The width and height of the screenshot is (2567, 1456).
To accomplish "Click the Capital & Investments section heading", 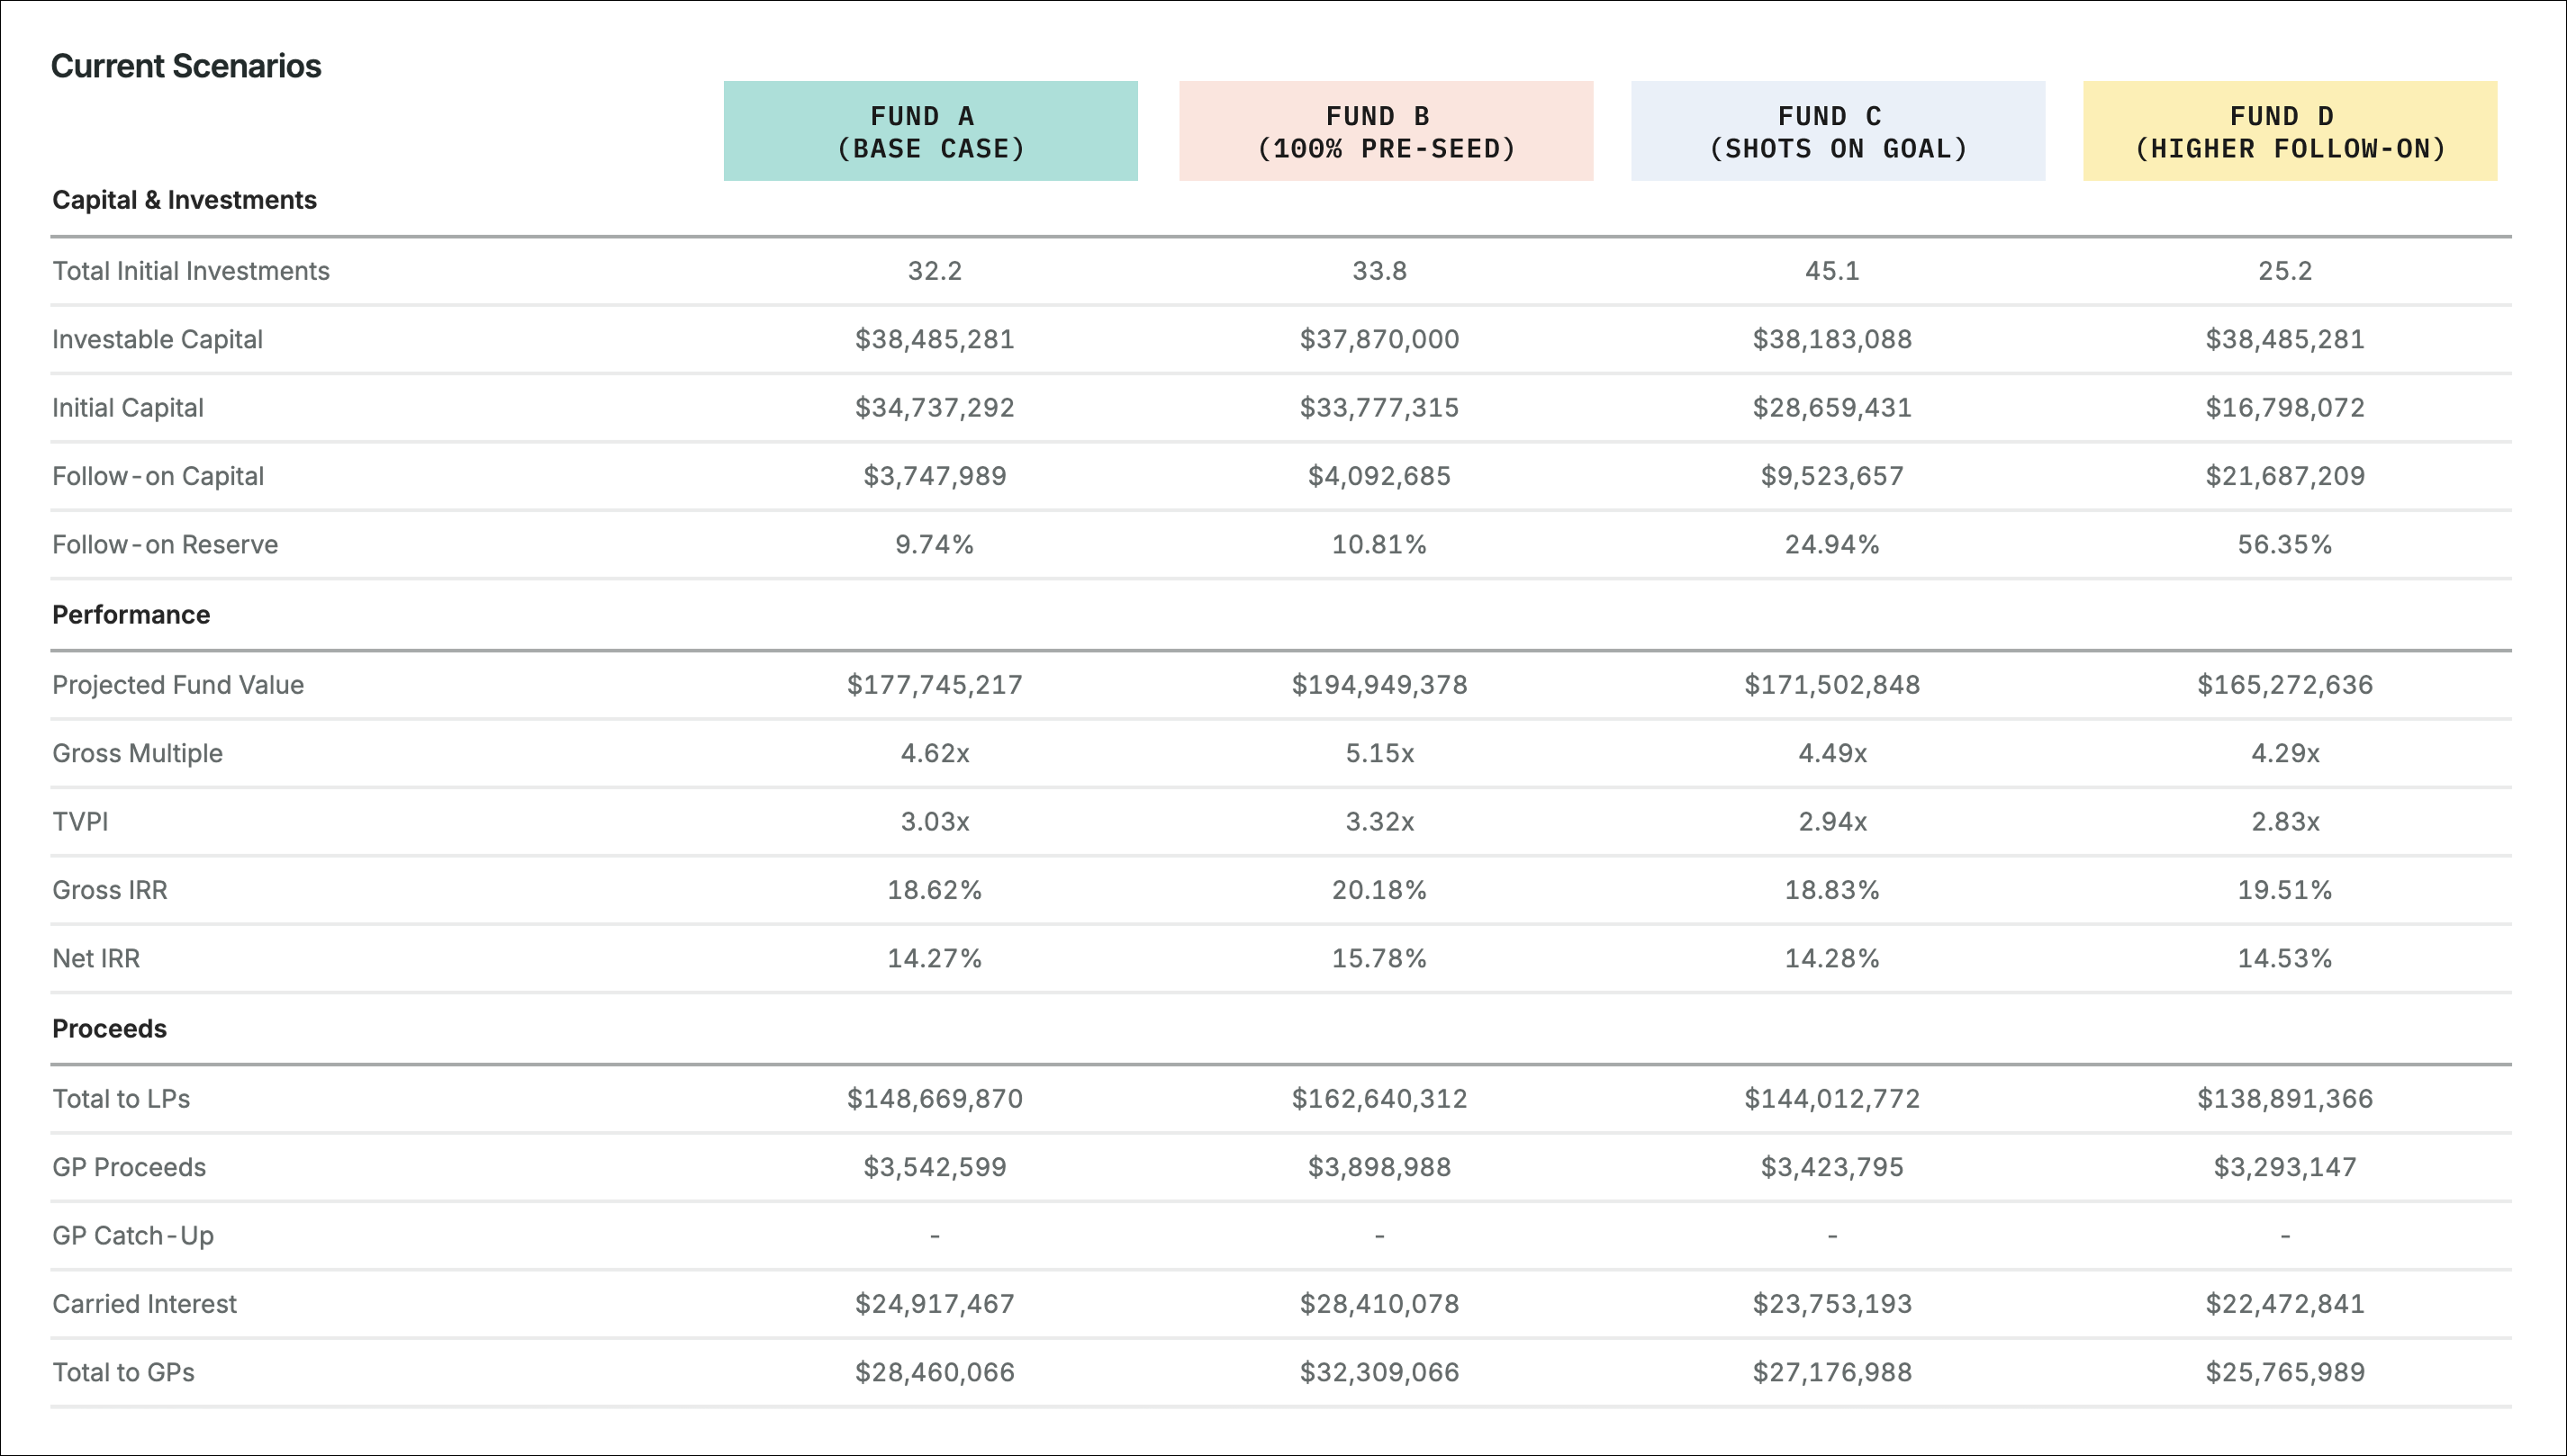I will (x=184, y=200).
